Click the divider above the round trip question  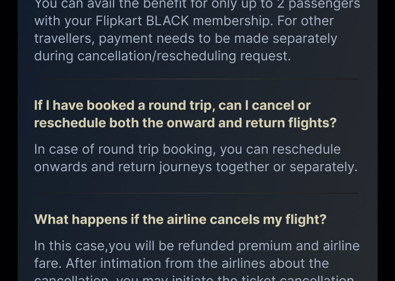[x=196, y=79]
